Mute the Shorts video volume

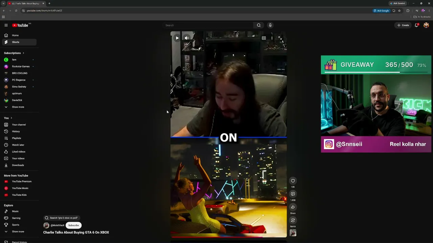pos(187,38)
